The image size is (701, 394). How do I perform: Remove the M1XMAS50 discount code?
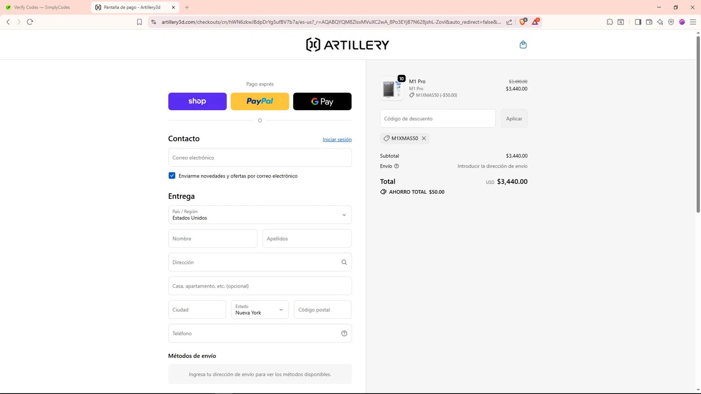[424, 138]
